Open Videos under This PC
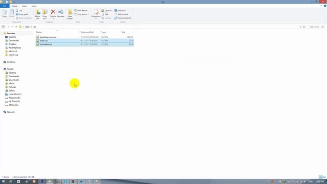 [11, 90]
